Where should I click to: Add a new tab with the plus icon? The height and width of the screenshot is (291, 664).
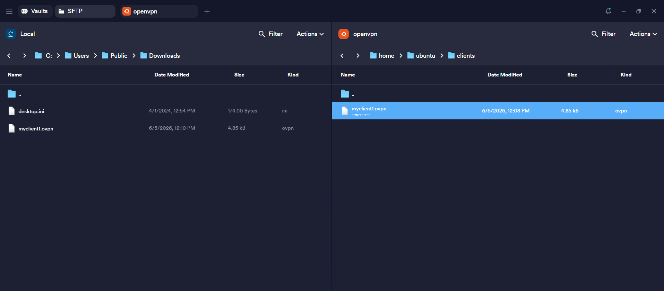coord(207,11)
